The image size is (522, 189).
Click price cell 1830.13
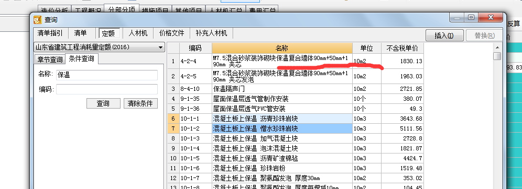coord(403,61)
